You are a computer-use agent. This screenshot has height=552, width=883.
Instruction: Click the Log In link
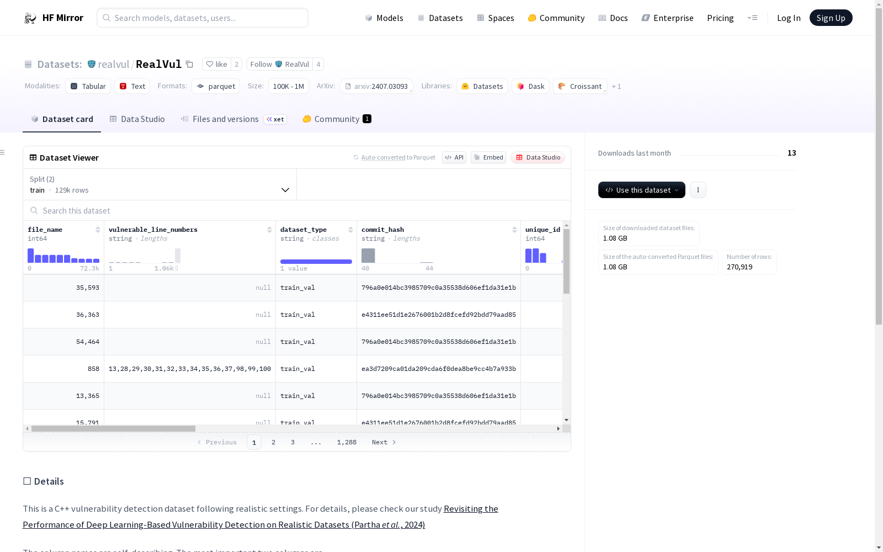pyautogui.click(x=789, y=18)
